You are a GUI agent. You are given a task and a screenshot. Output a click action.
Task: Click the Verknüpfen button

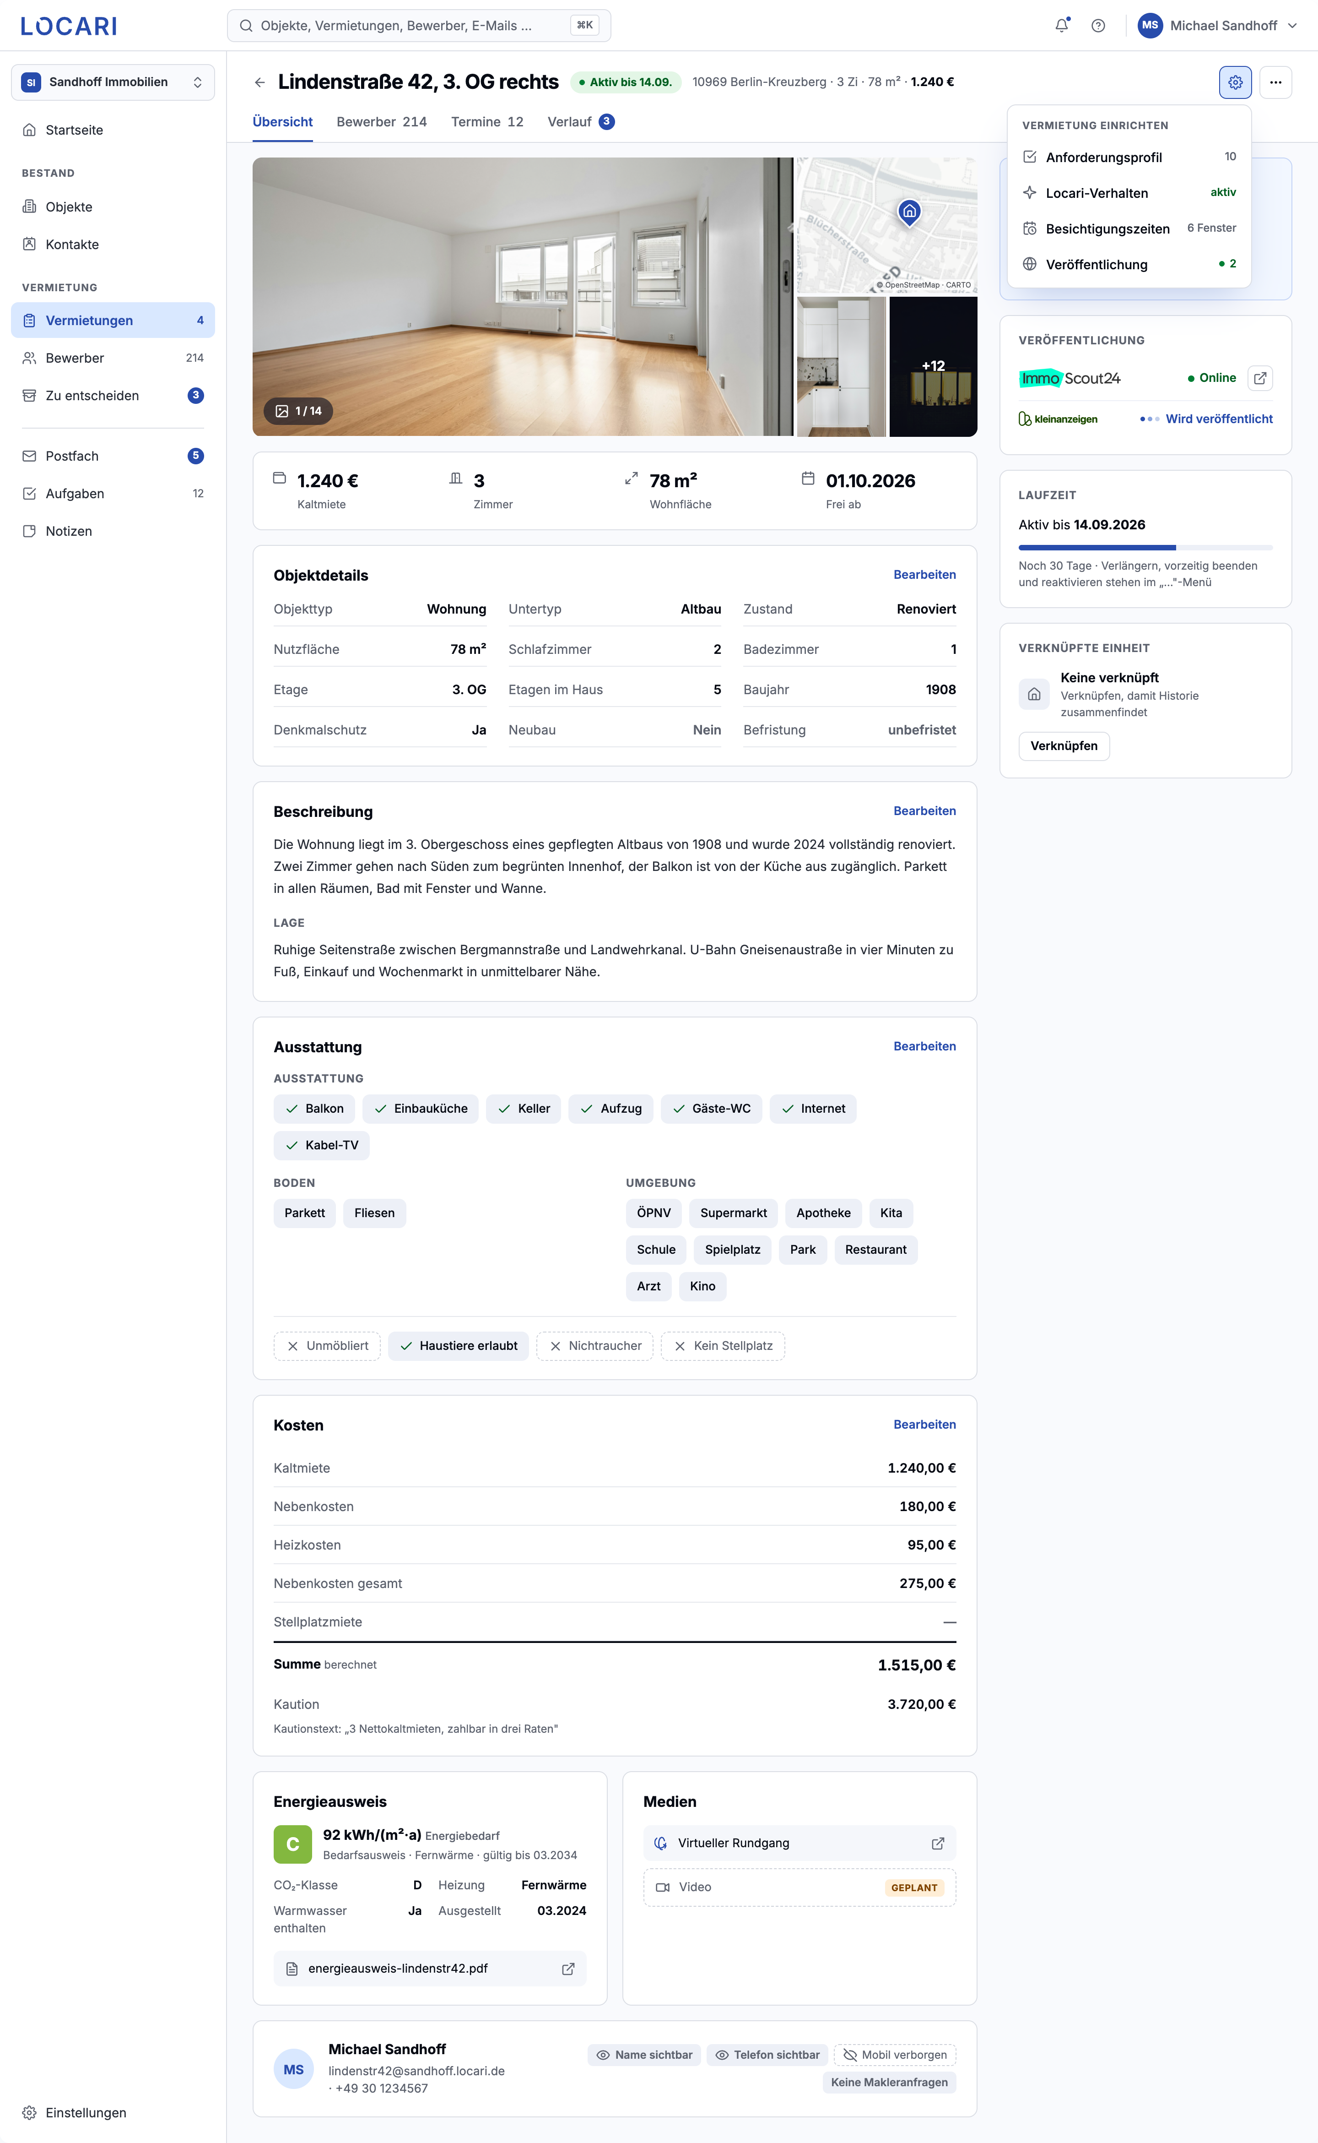(x=1064, y=746)
